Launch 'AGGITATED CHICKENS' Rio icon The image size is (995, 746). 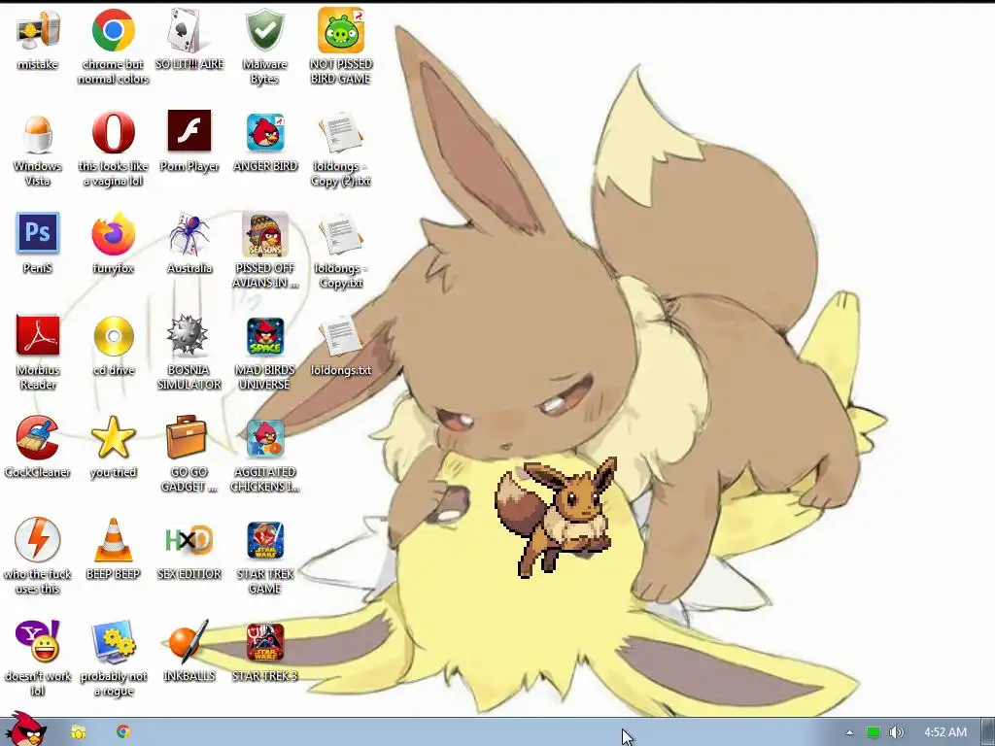click(x=265, y=439)
